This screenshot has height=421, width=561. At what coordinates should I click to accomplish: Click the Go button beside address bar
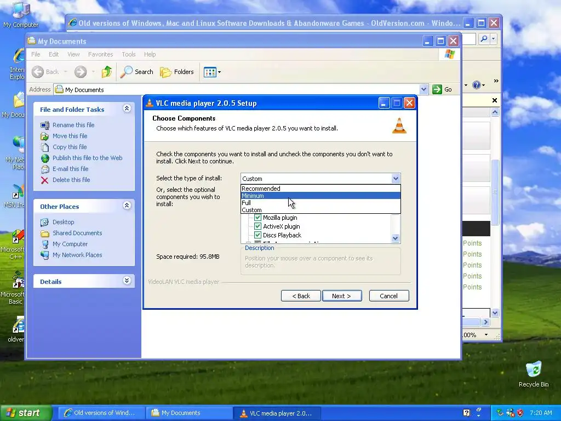pos(442,89)
